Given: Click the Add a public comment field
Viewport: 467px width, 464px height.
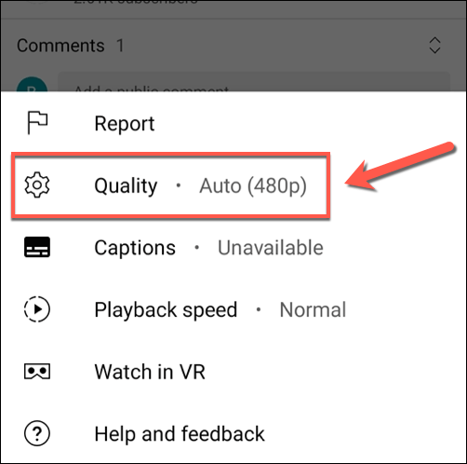Looking at the screenshot, I should (254, 82).
